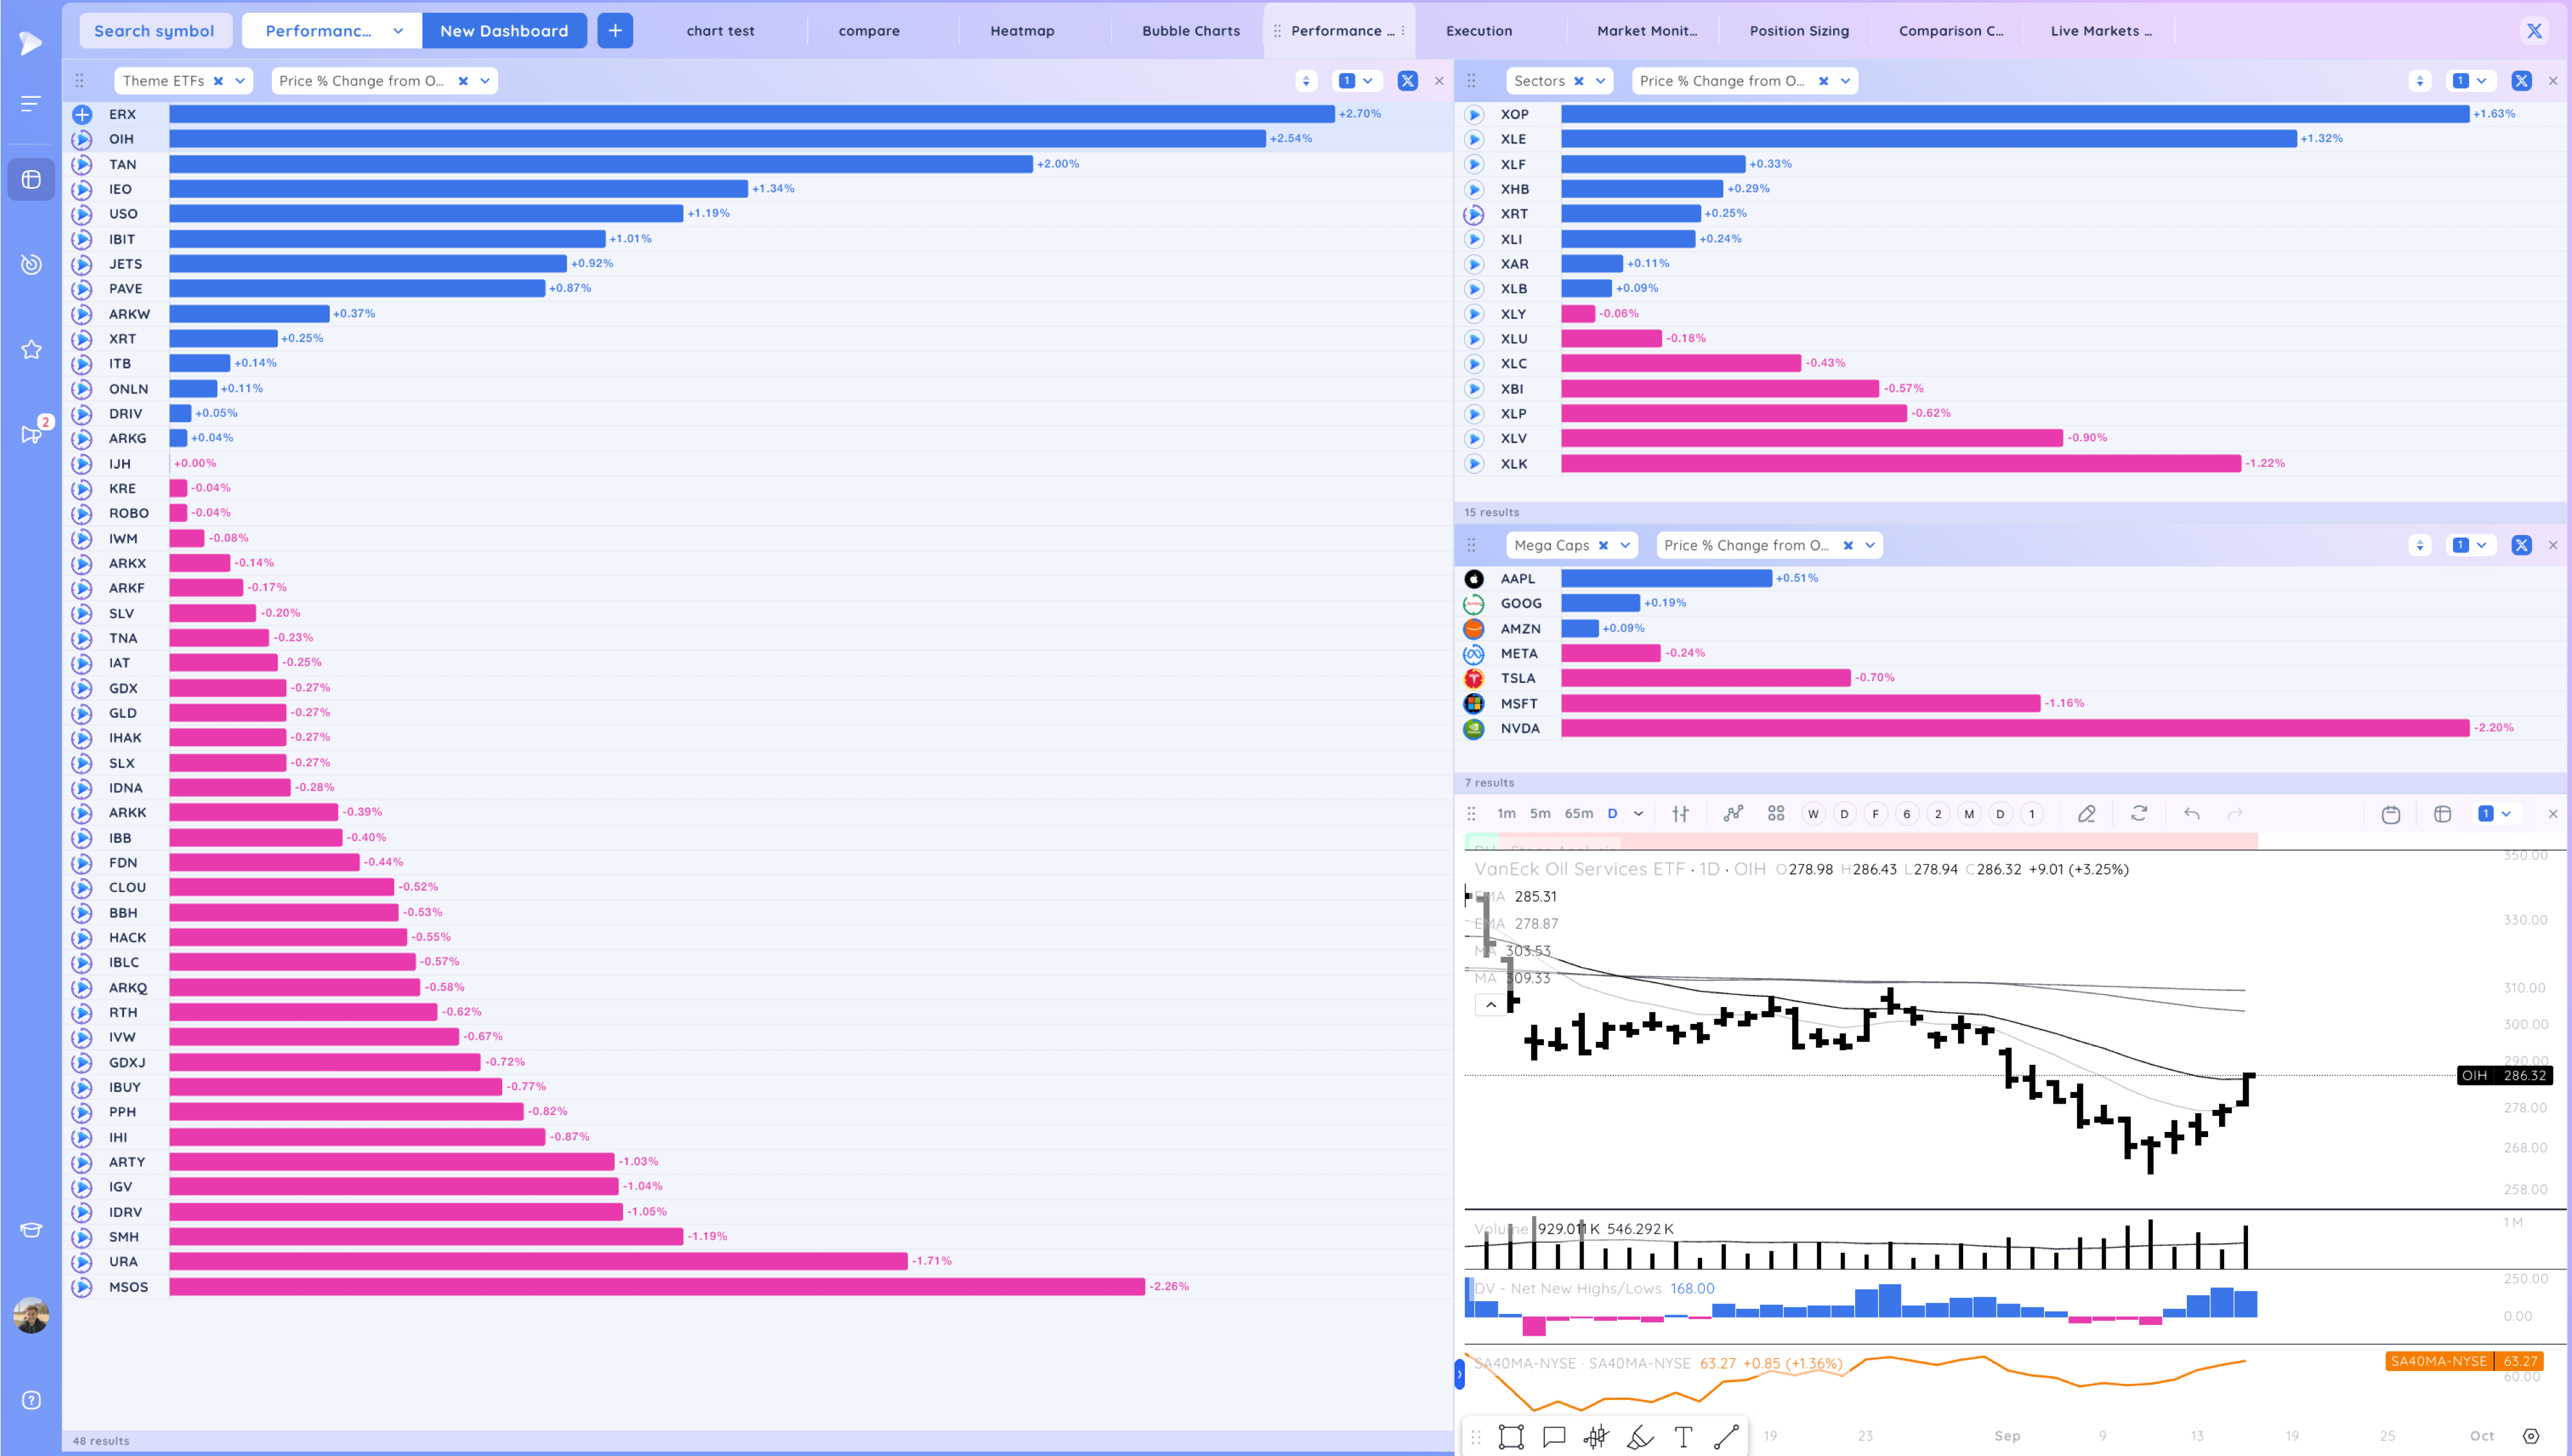The image size is (2572, 1456).
Task: Toggle the W circle button in chart toolbar
Action: coord(1812,813)
